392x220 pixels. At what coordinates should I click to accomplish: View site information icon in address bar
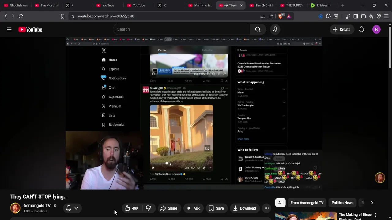(x=72, y=16)
